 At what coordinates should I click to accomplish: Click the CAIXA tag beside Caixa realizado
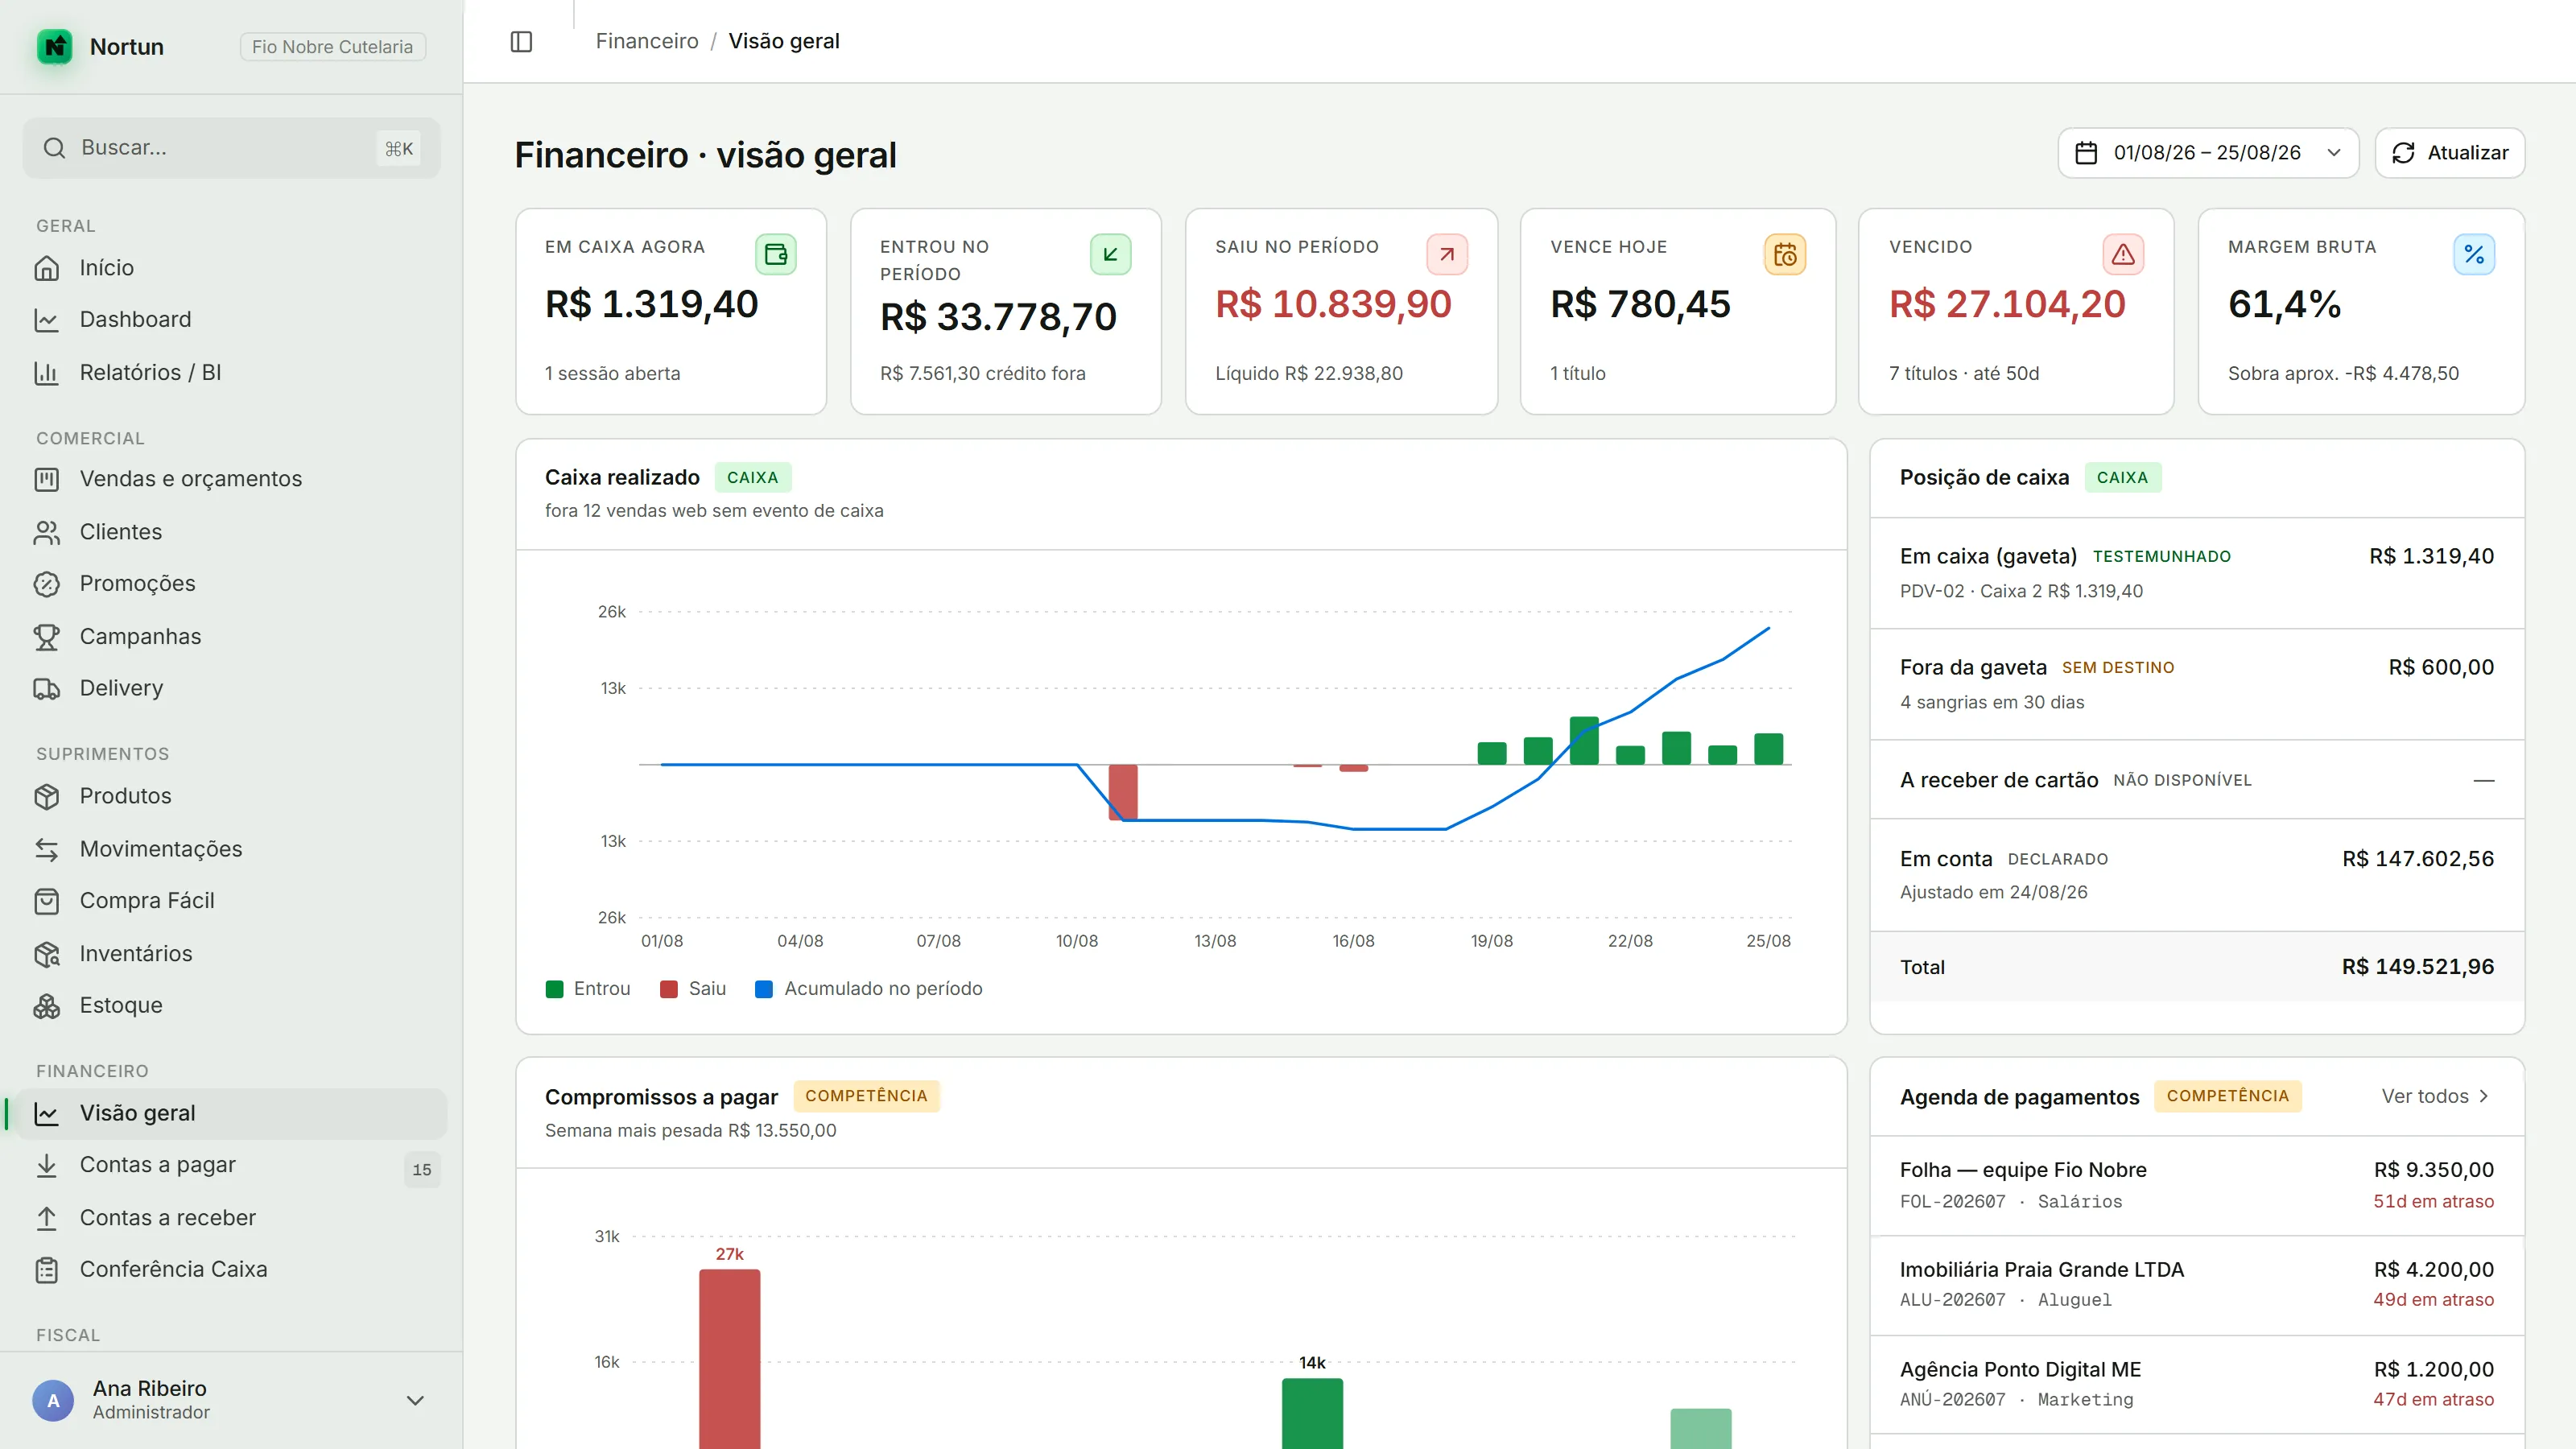coord(753,478)
